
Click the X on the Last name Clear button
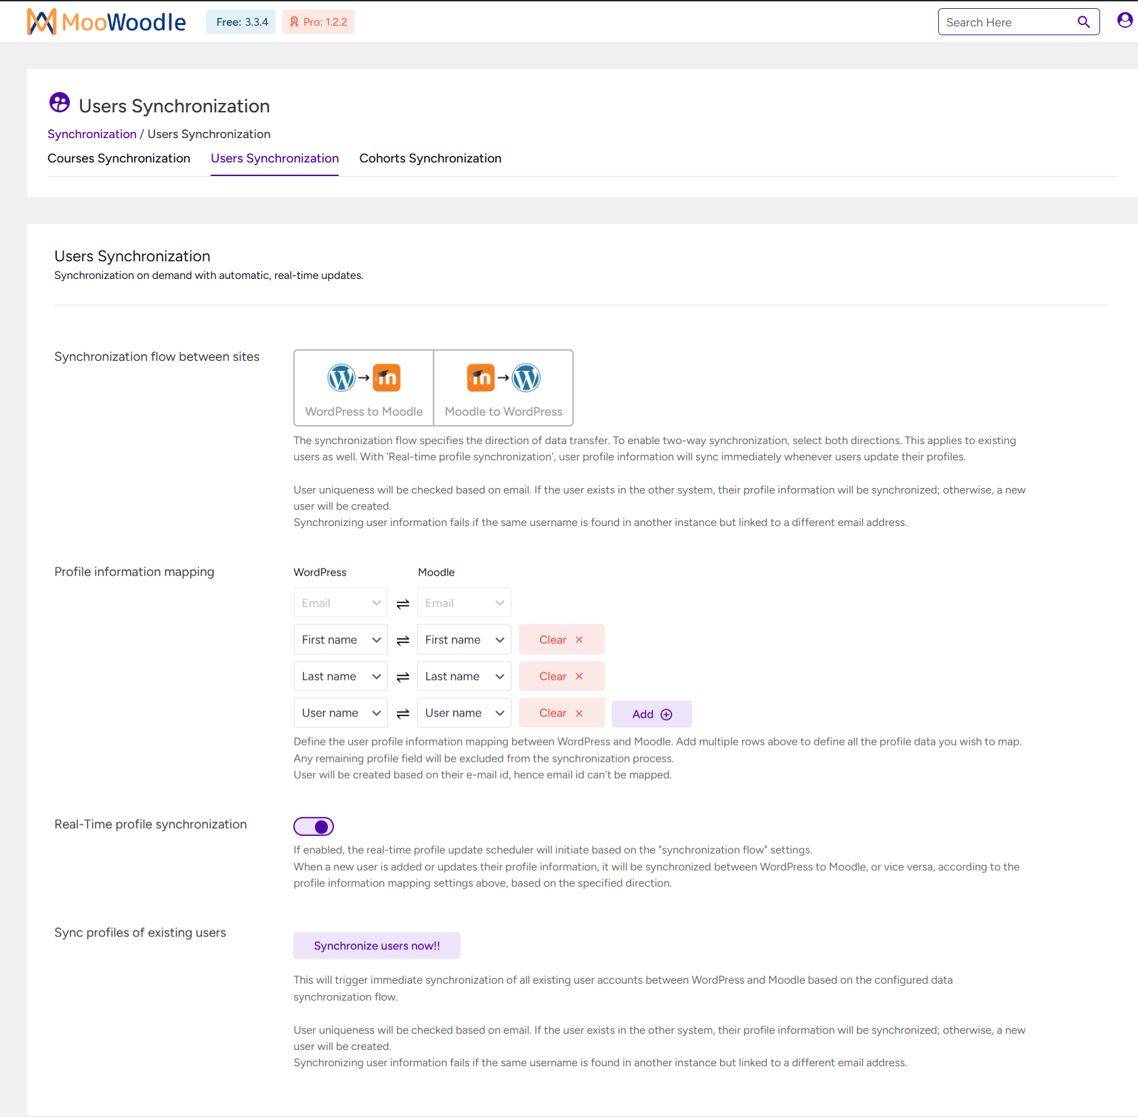580,676
